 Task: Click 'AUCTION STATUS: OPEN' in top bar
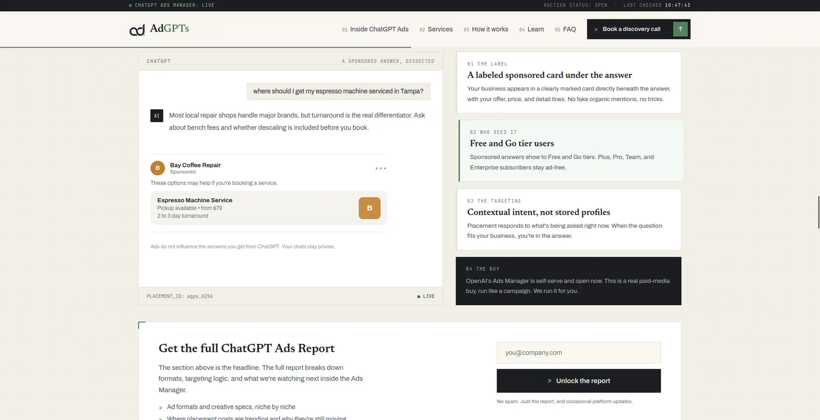(576, 5)
